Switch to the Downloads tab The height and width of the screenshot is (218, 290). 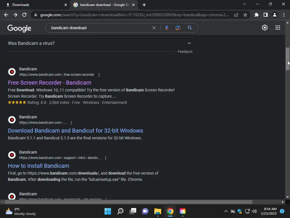35,5
